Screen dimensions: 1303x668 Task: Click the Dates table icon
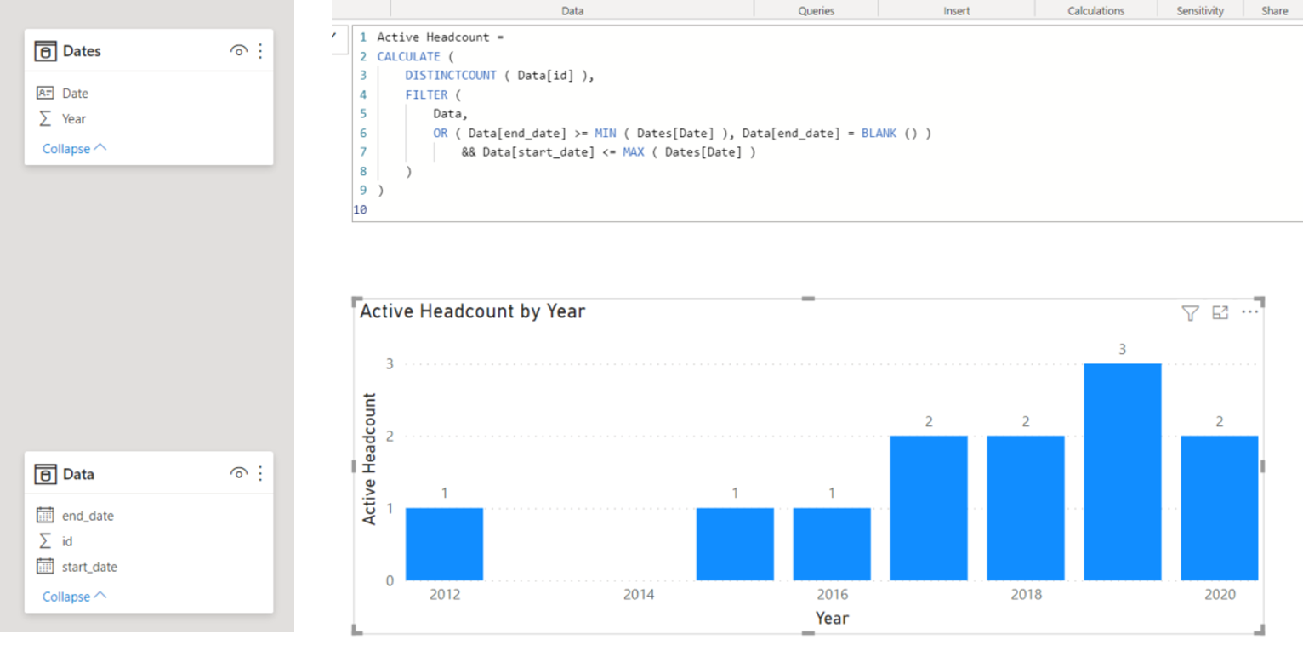click(45, 51)
